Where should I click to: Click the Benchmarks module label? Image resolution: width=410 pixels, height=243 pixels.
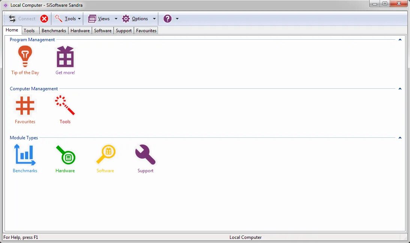[x=25, y=171]
